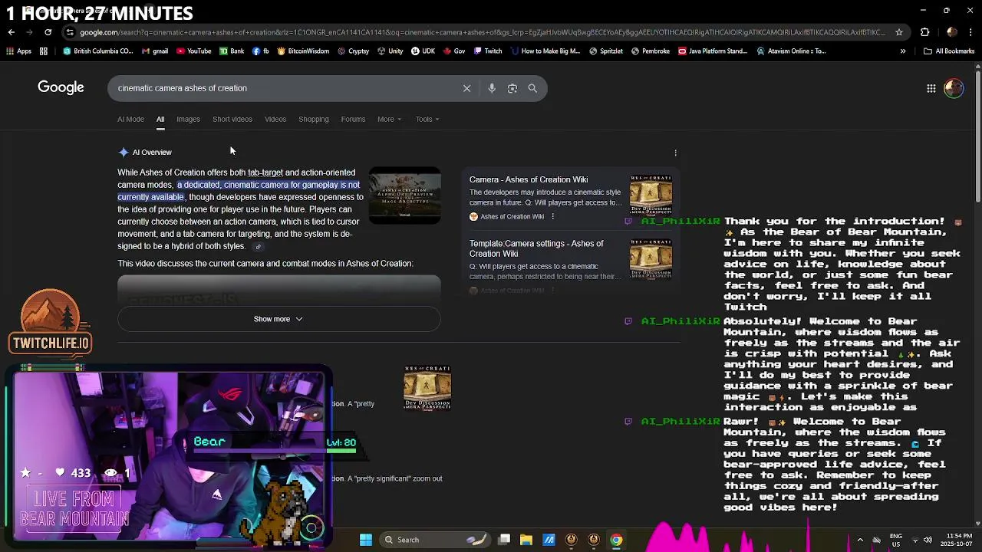Expand AI Overview with Show more
982x552 pixels.
pos(278,319)
